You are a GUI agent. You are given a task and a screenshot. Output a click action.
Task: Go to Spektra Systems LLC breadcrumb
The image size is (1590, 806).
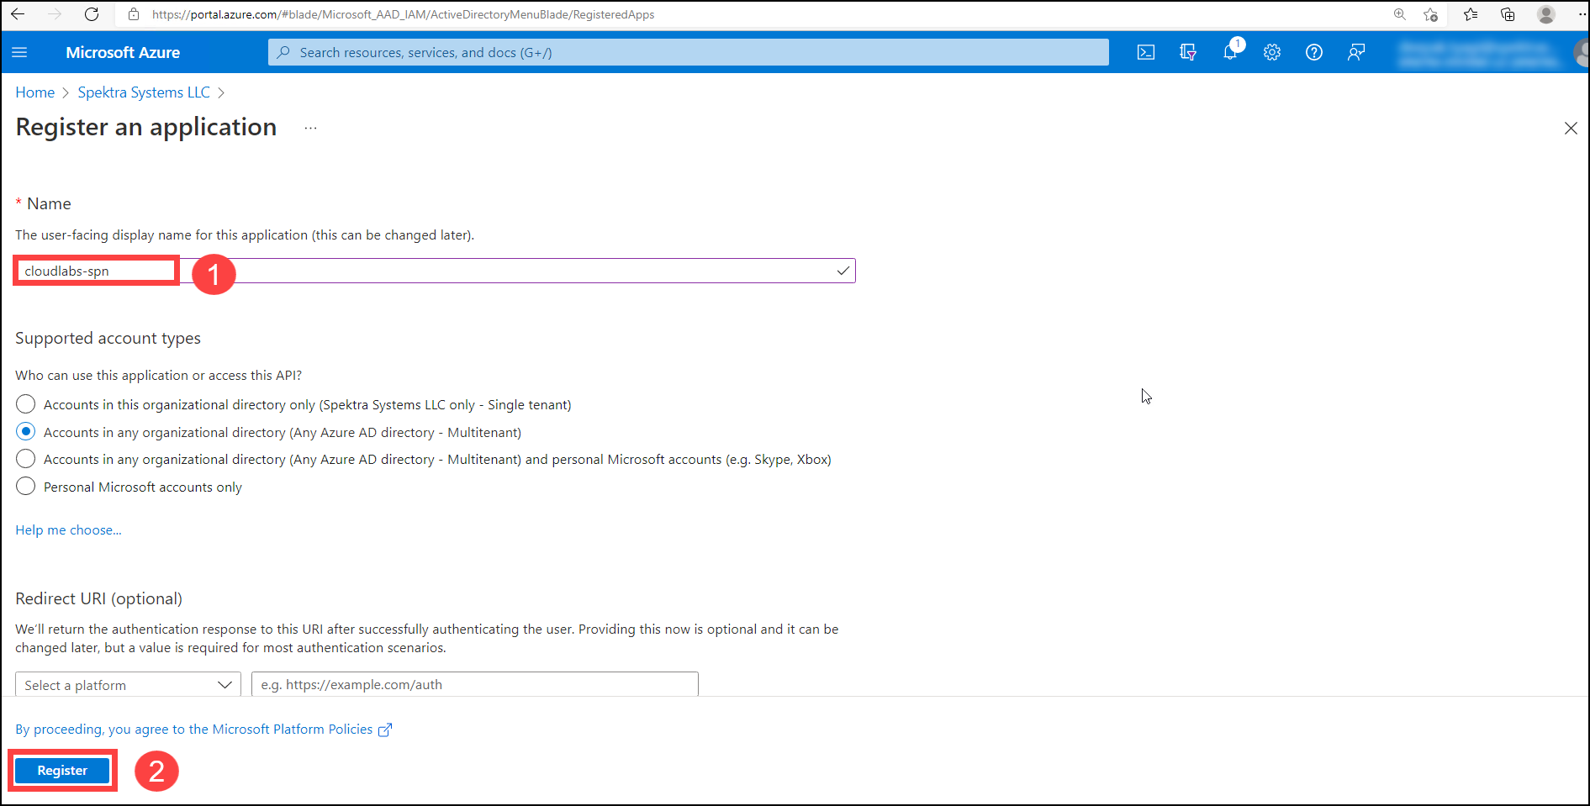(x=144, y=92)
